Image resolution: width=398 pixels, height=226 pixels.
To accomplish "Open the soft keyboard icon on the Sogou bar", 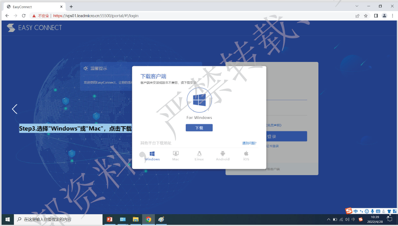I will coord(378,211).
